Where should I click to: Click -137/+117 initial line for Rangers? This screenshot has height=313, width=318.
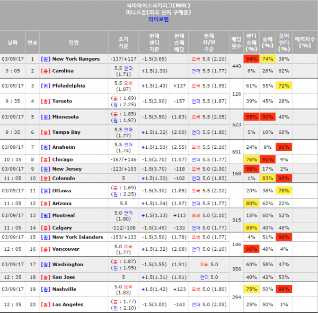pyautogui.click(x=123, y=59)
